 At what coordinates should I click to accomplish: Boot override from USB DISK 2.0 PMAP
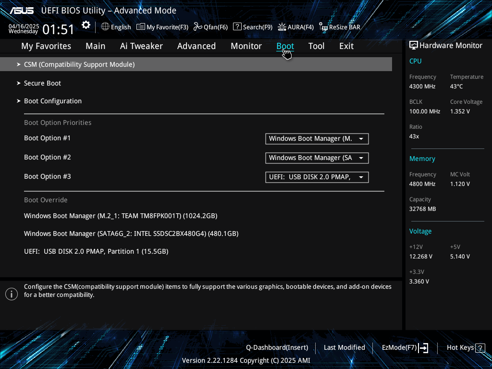click(96, 251)
